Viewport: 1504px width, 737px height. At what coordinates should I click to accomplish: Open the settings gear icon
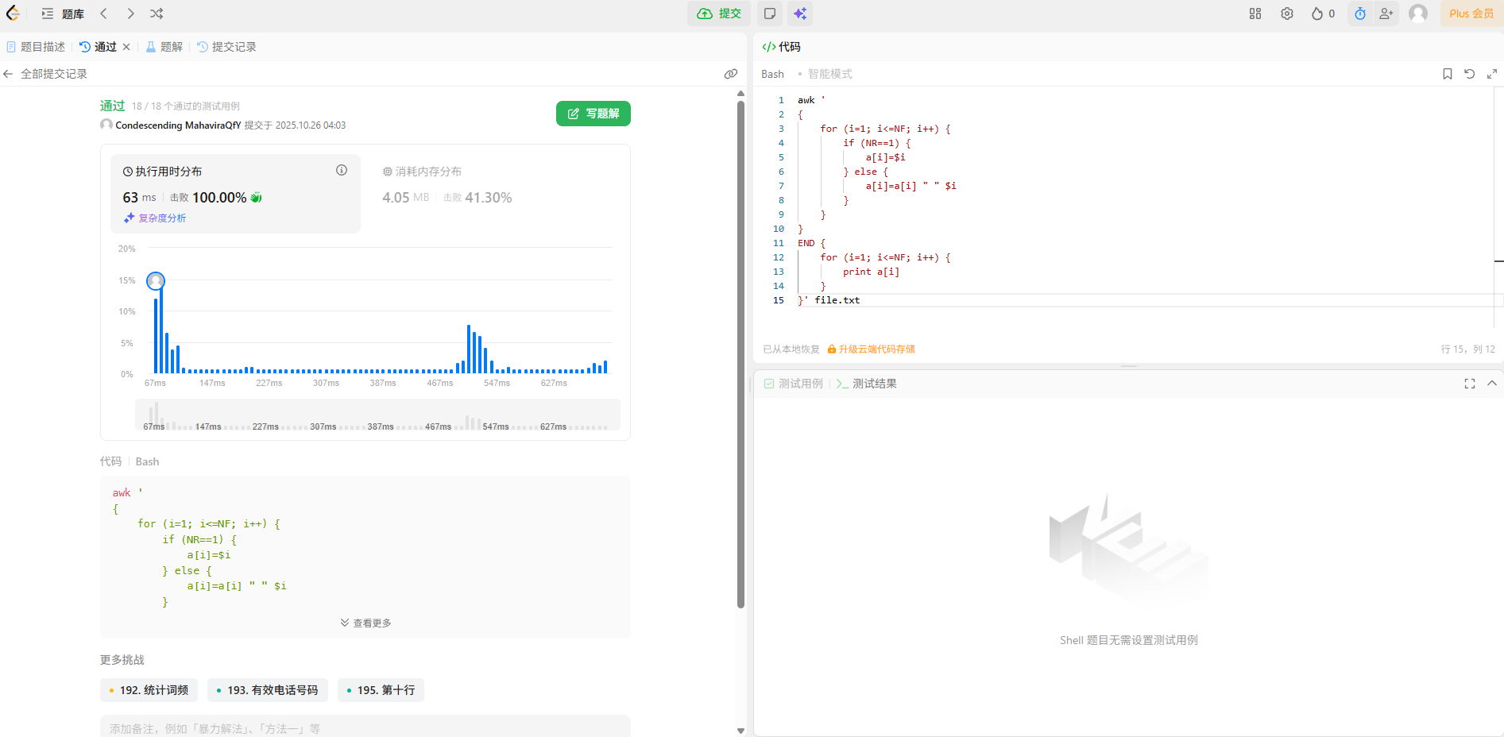click(x=1287, y=14)
